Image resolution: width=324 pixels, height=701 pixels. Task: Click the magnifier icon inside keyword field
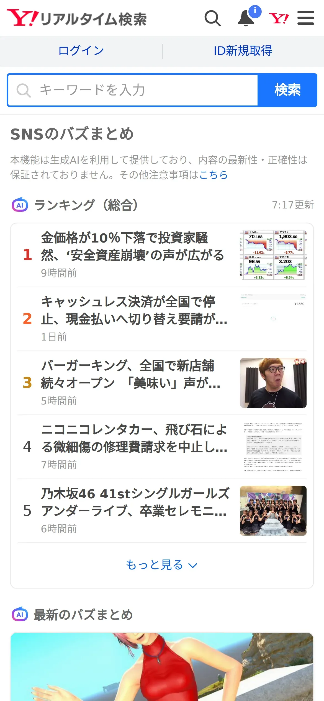point(24,90)
